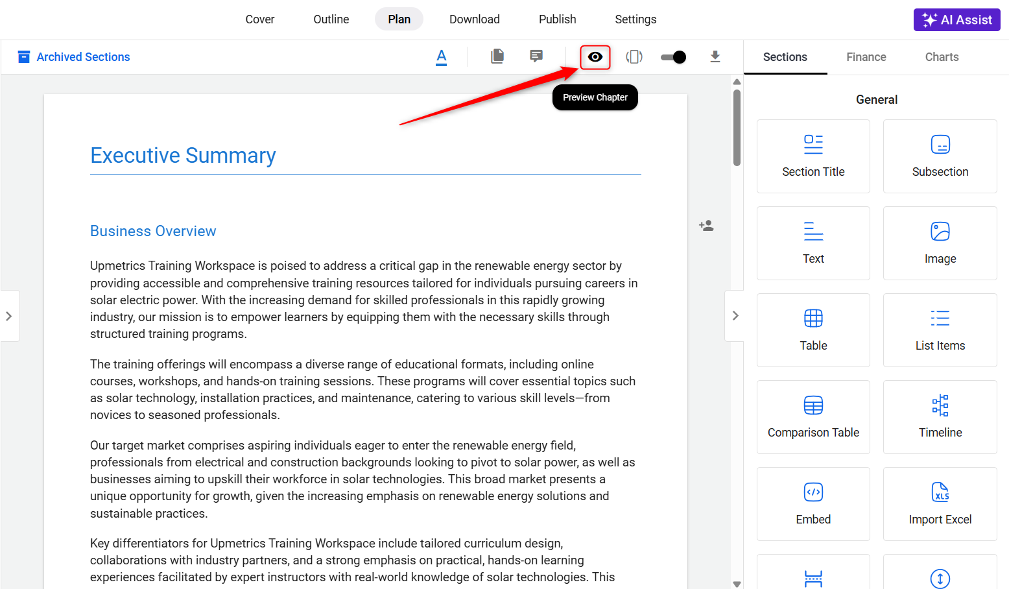Image resolution: width=1009 pixels, height=589 pixels.
Task: Click the paragraph starting 'The training offerings'
Action: tap(363, 390)
